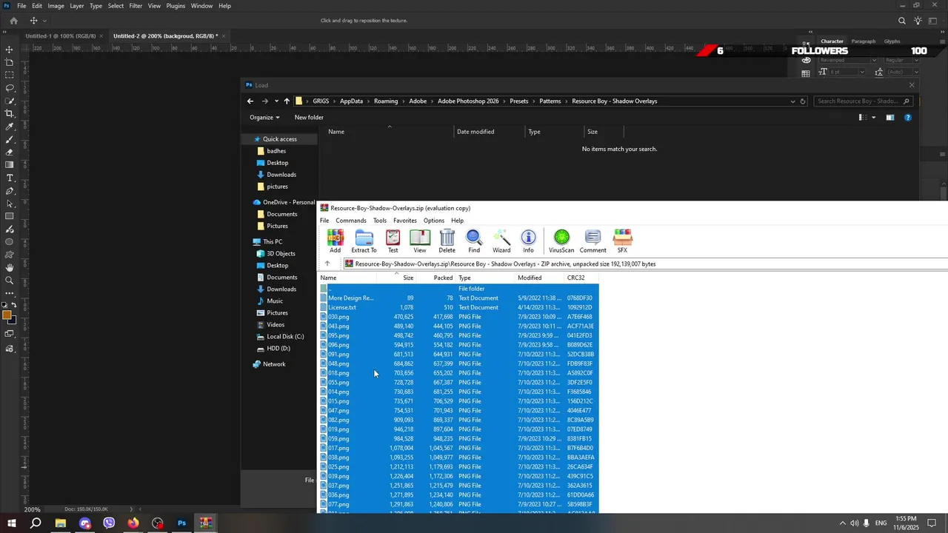This screenshot has width=948, height=533.
Task: Click WinRAR Add toolbar icon
Action: coord(336,241)
